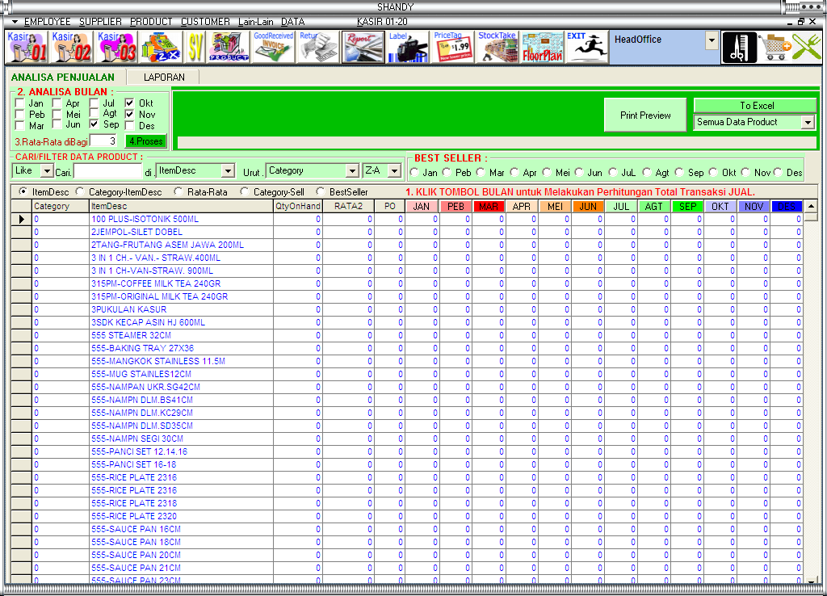Viewport: 827px width, 596px height.
Task: Open the application system menu arrow
Action: [15, 22]
